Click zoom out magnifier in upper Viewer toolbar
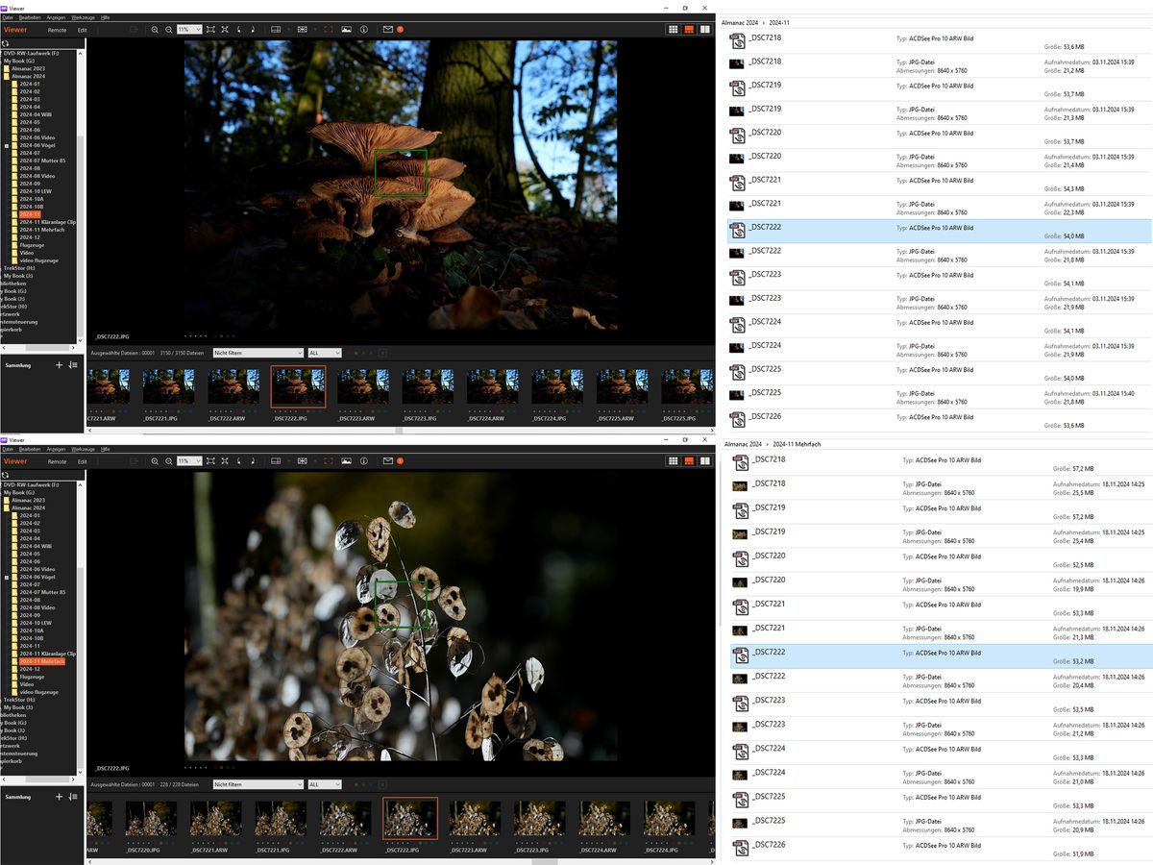Image resolution: width=1153 pixels, height=865 pixels. pyautogui.click(x=168, y=30)
